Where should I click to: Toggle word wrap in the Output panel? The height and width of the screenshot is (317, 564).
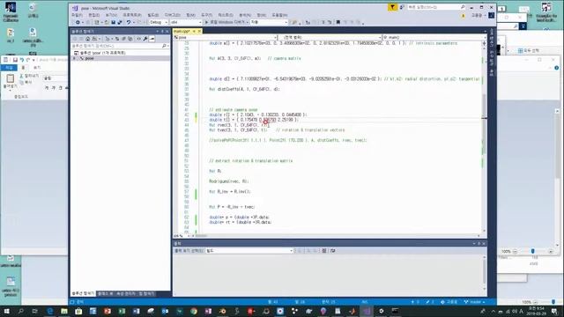point(333,250)
